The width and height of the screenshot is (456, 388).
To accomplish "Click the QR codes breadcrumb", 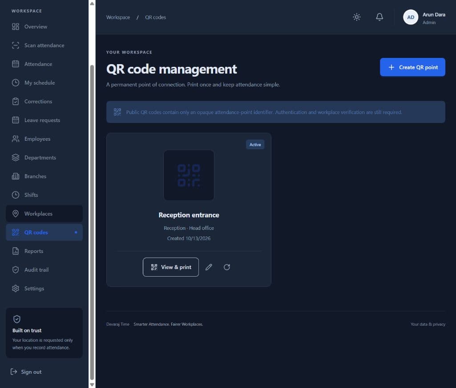I will 155,17.
